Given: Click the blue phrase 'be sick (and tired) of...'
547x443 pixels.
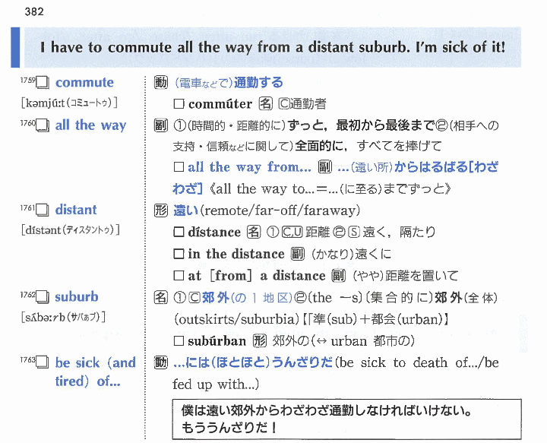Looking at the screenshot, I should coord(95,372).
